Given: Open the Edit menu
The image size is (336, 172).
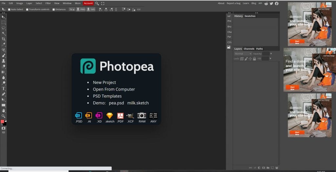Looking at the screenshot, I should 11,3.
